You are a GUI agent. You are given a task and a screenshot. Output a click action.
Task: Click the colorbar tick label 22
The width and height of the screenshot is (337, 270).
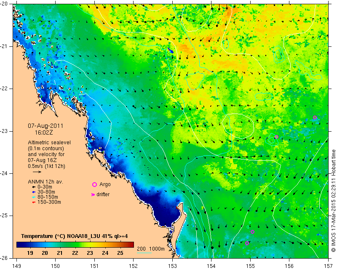click(x=75, y=253)
